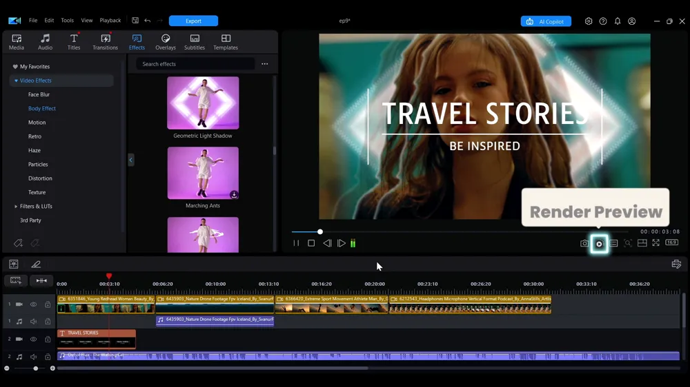This screenshot has height=387, width=690.
Task: Open the effects library more options menu
Action: [x=264, y=64]
